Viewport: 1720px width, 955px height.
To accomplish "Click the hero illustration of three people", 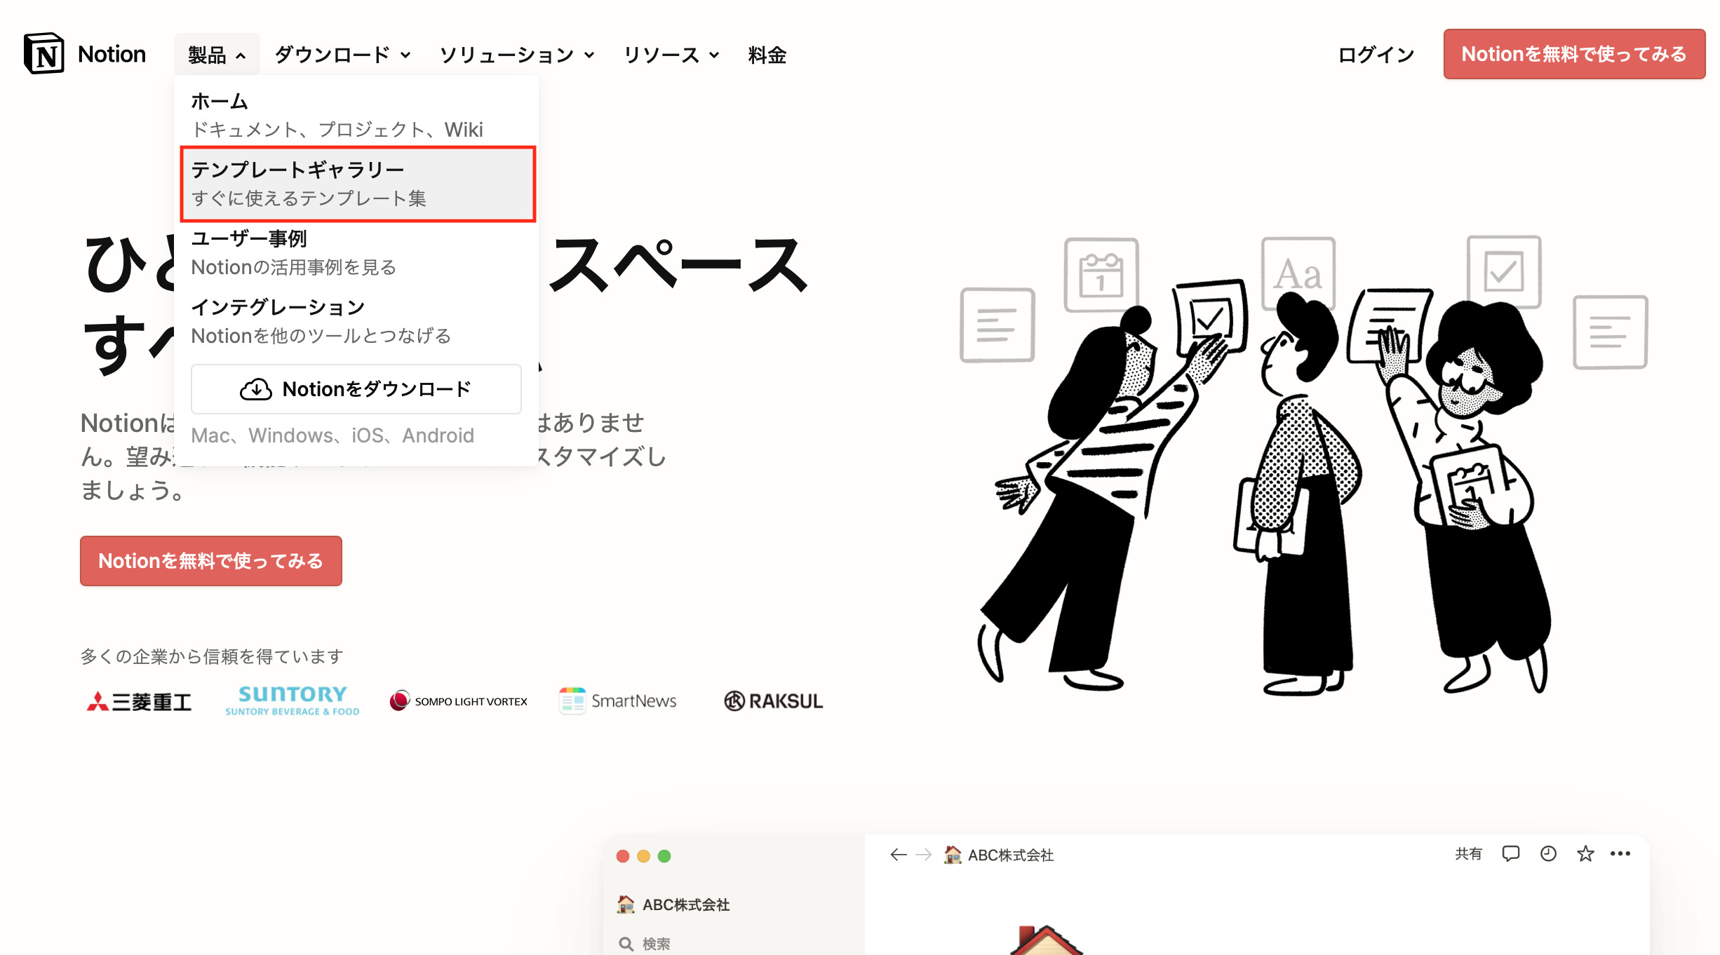I will (x=1305, y=466).
